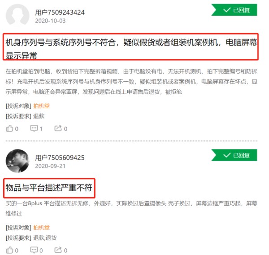Open profile of 用户7505609425
The width and height of the screenshot is (269, 255).
60,158
